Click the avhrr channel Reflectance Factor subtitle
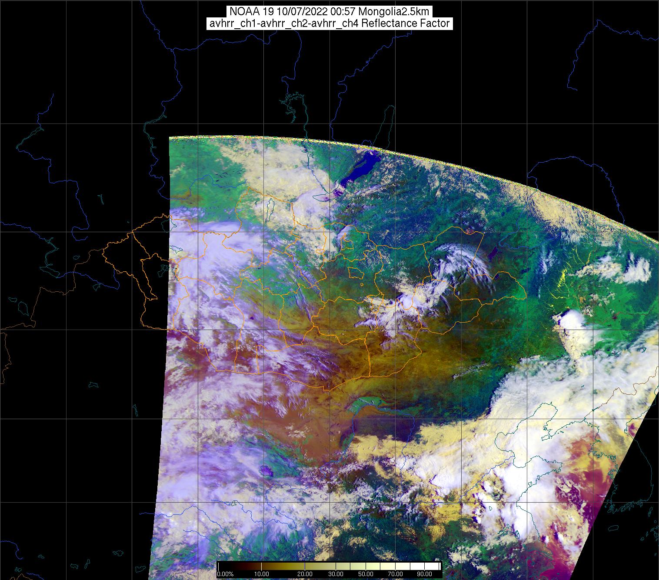 (329, 23)
